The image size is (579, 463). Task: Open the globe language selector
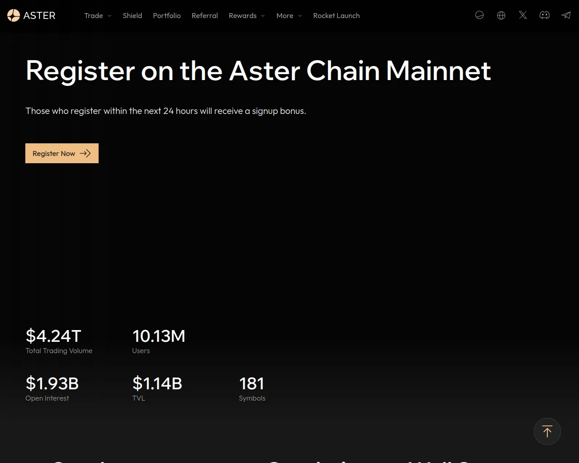tap(501, 15)
